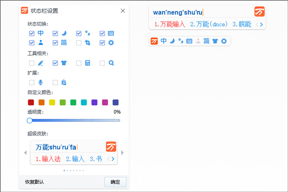Click 确定 to confirm settings
288x192 pixels.
tap(115, 182)
